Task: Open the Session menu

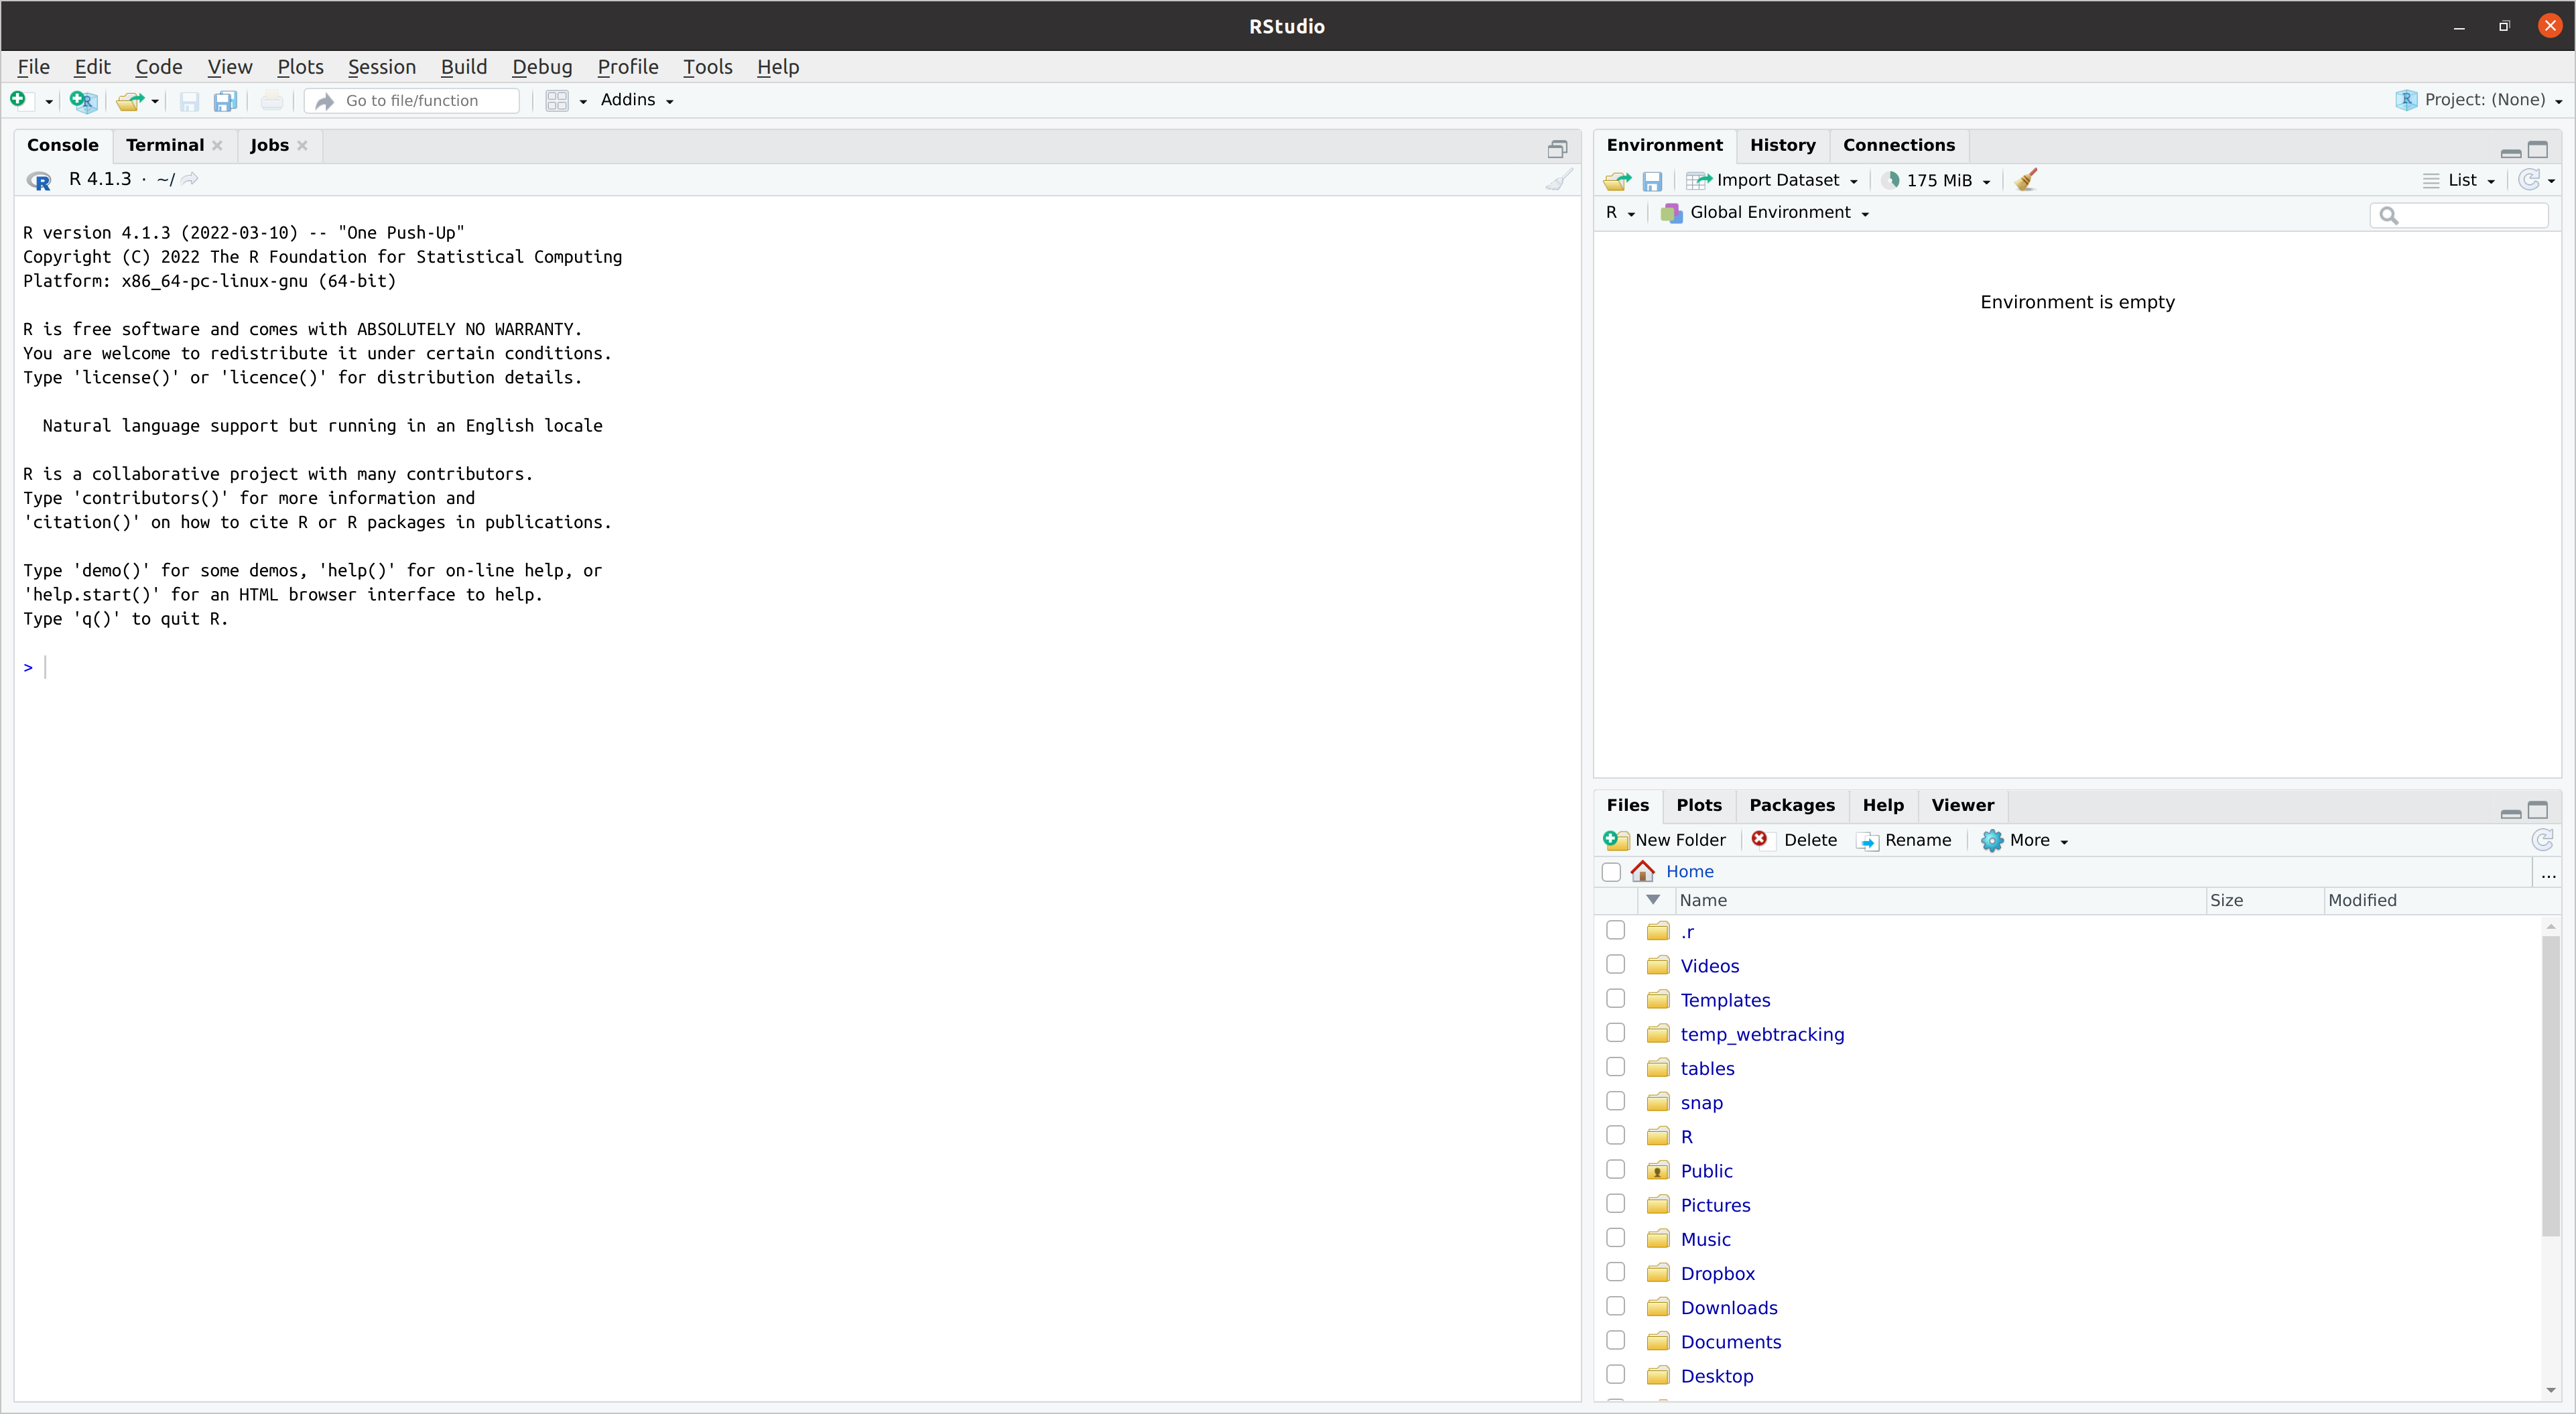Action: pyautogui.click(x=381, y=67)
